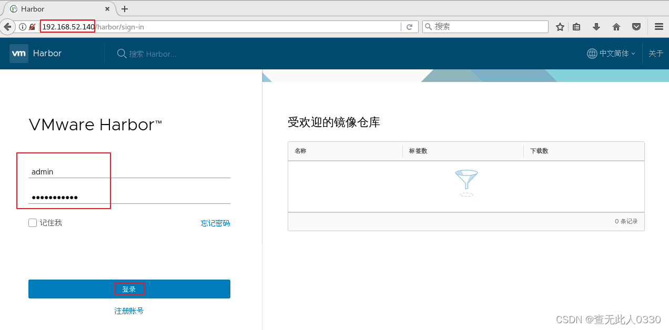The width and height of the screenshot is (669, 330).
Task: Open the 关于 about link
Action: pyautogui.click(x=656, y=54)
